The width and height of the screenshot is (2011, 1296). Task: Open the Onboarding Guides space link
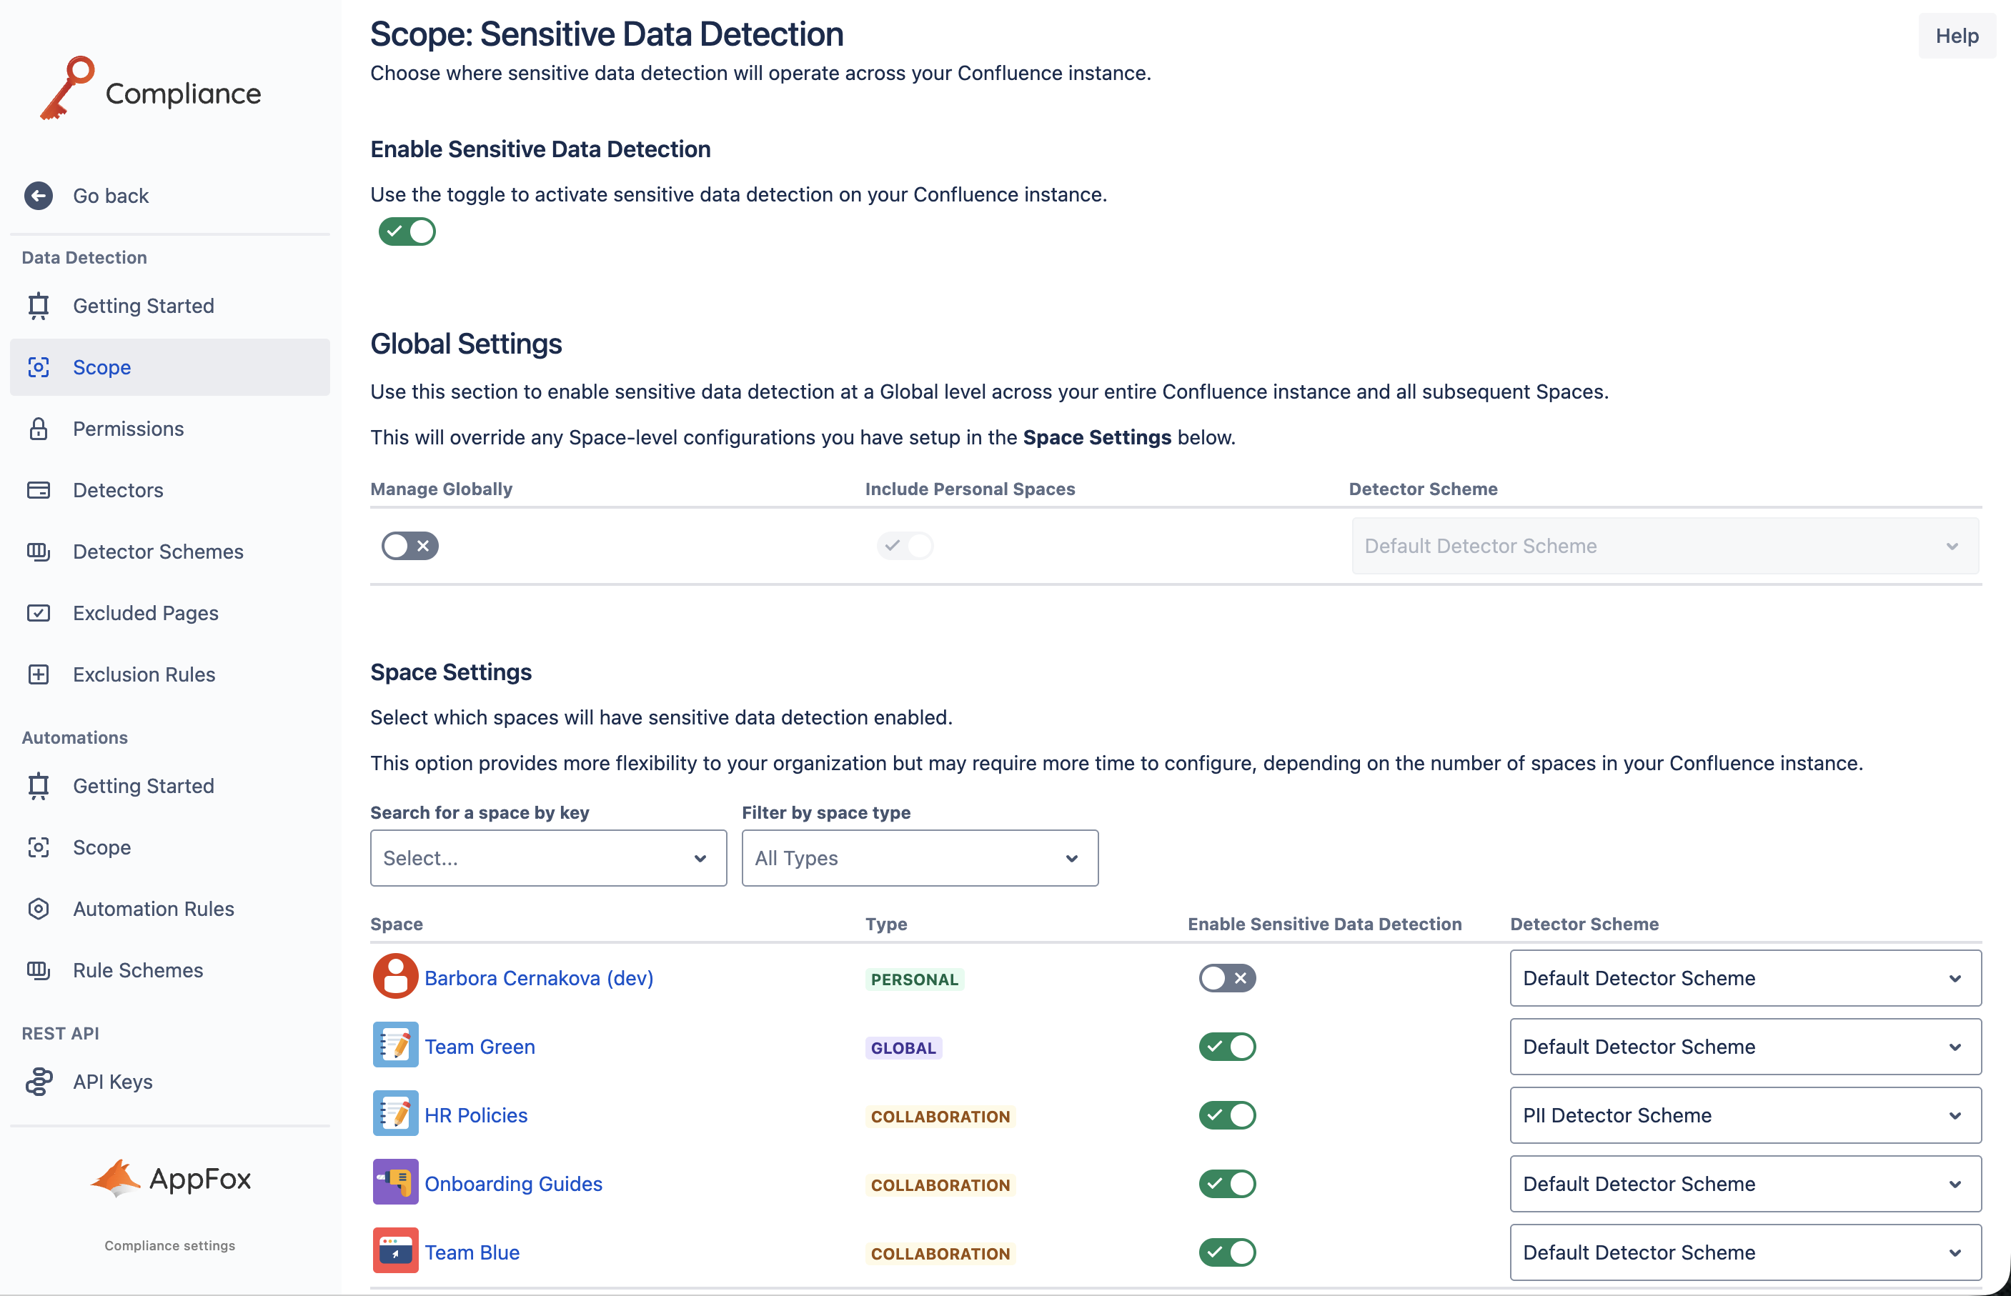(514, 1184)
